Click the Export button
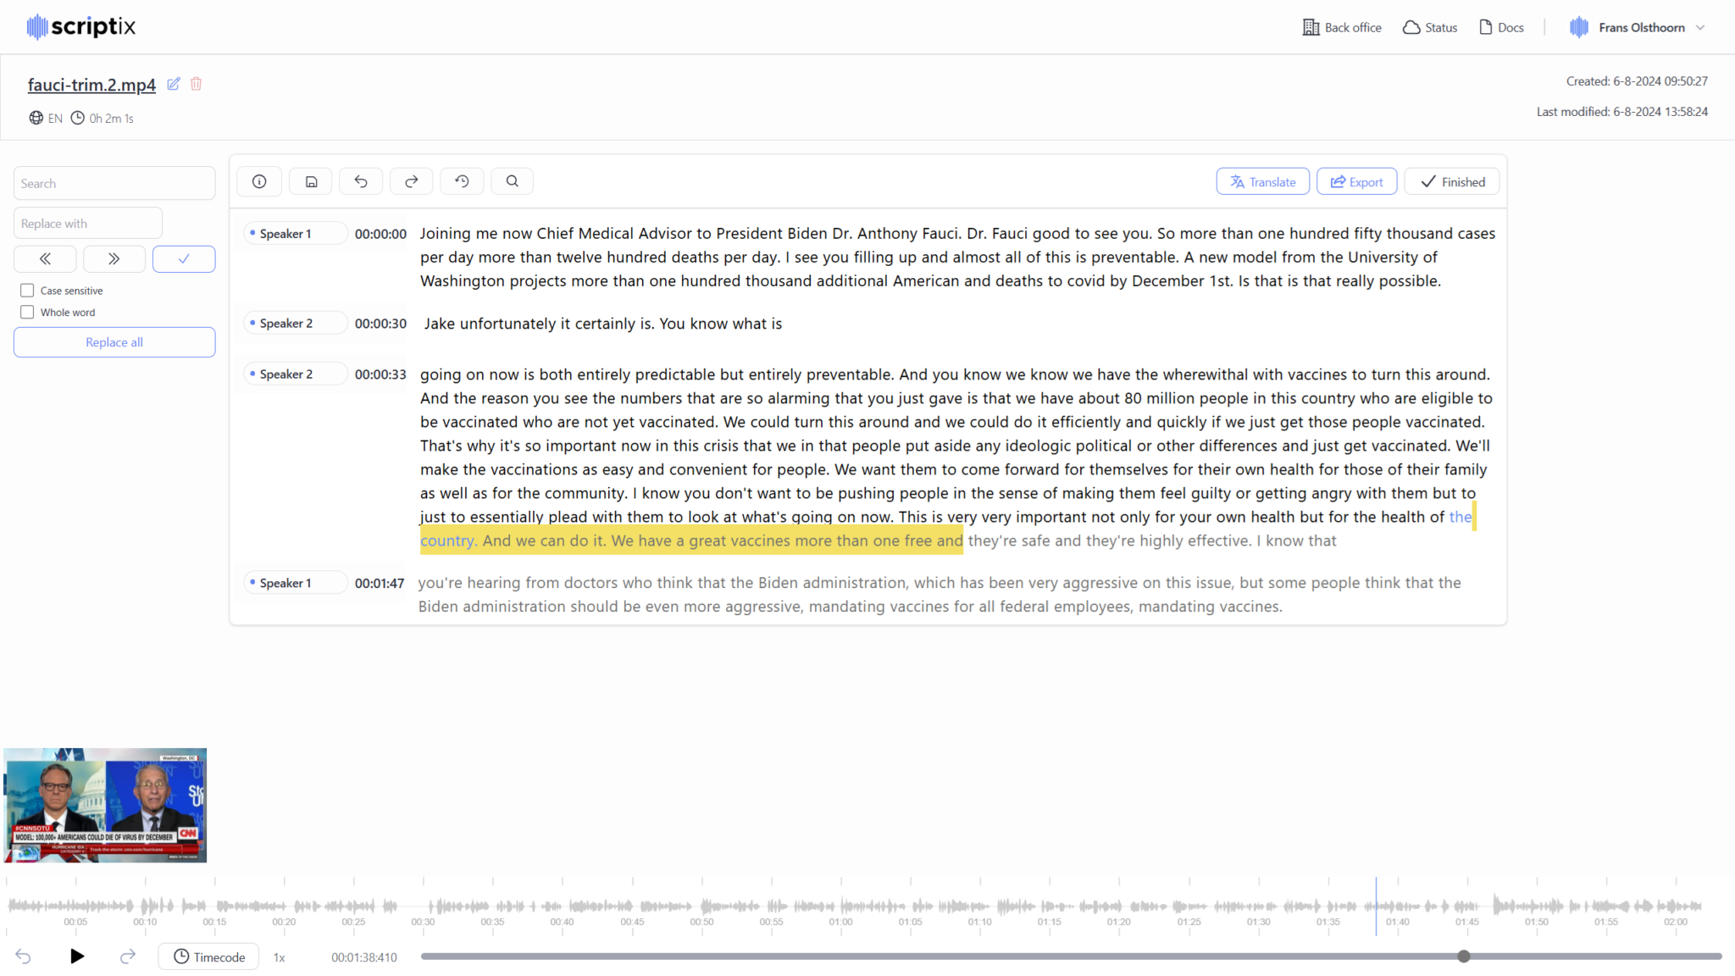The image size is (1735, 976). click(x=1356, y=182)
